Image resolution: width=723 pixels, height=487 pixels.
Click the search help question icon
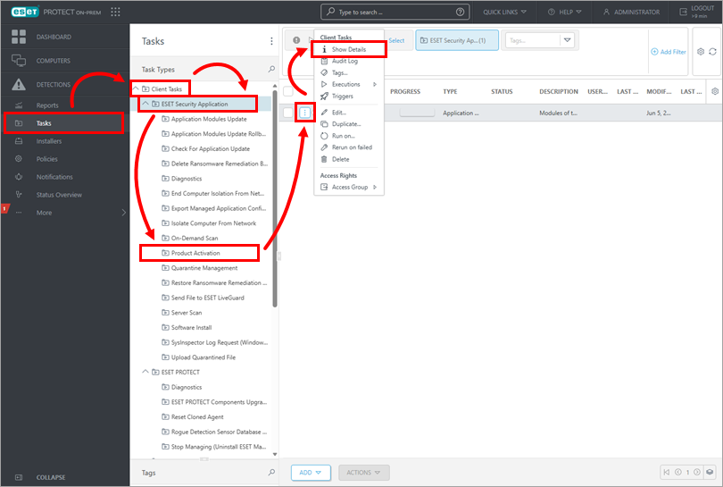point(460,12)
